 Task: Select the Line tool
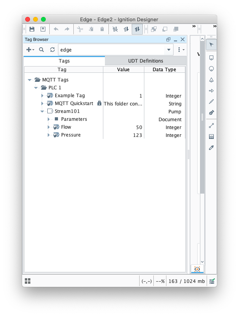pos(211,126)
